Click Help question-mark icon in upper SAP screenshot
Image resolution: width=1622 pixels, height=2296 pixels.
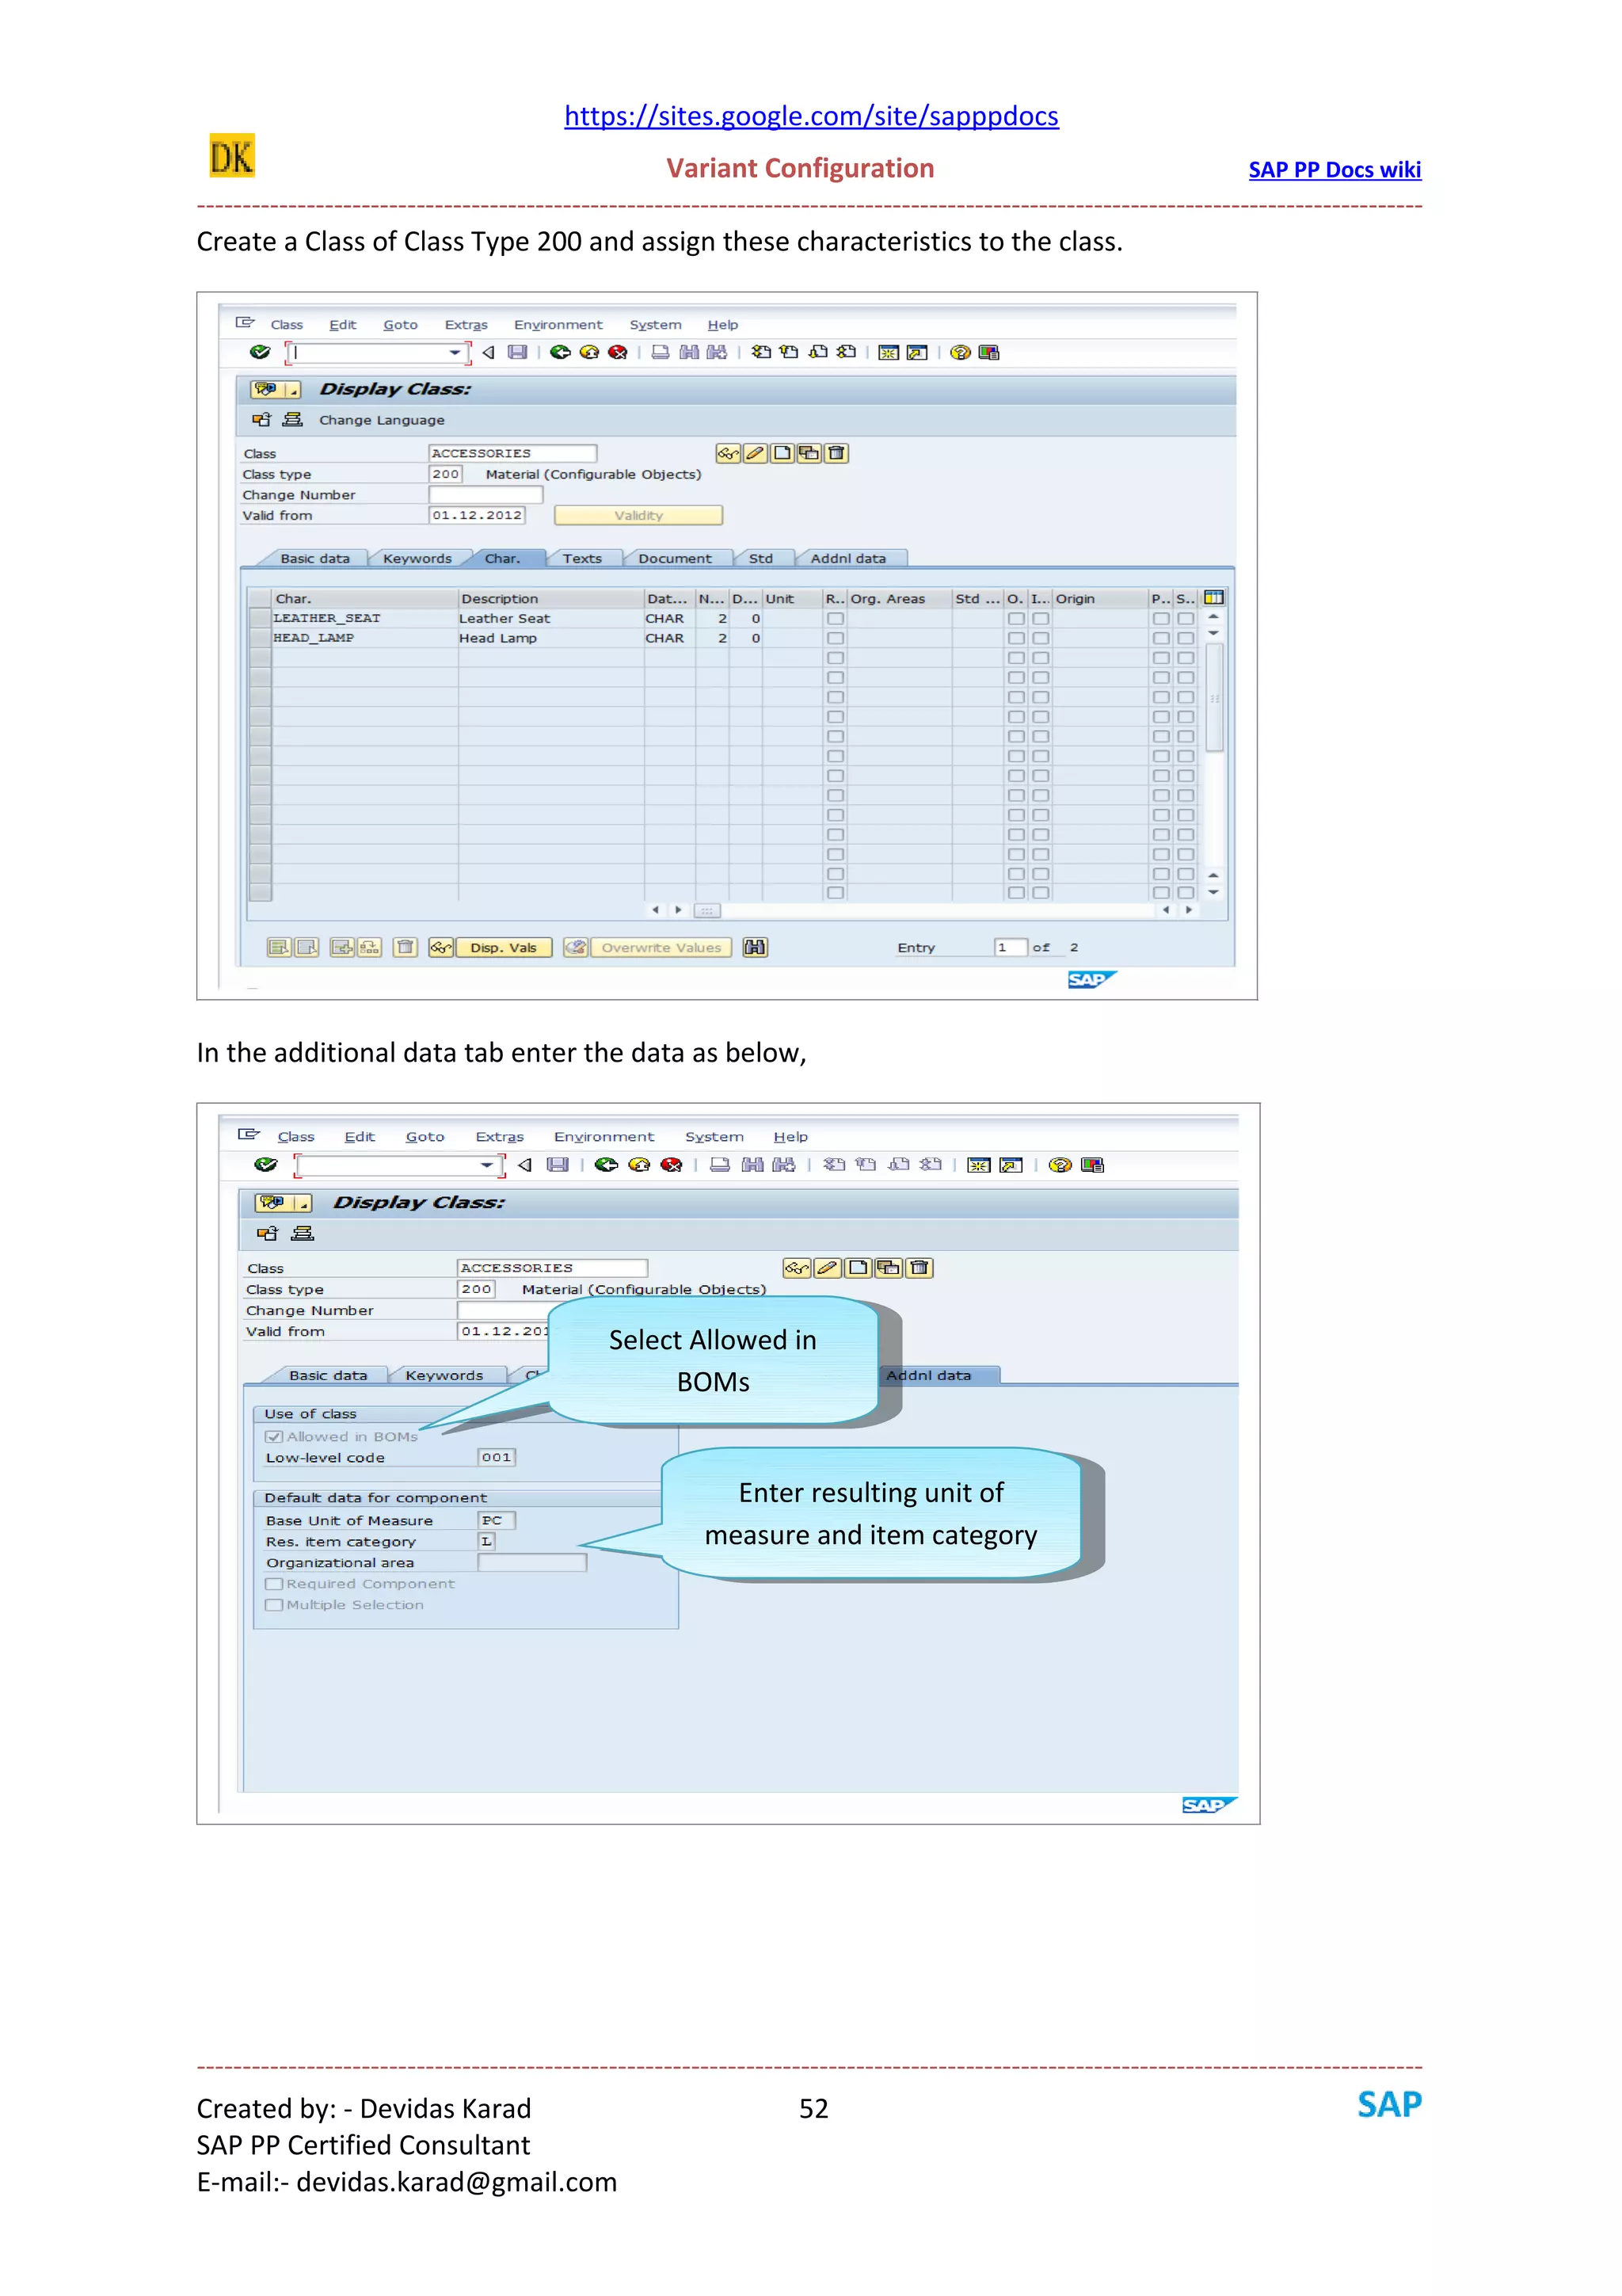(x=961, y=352)
